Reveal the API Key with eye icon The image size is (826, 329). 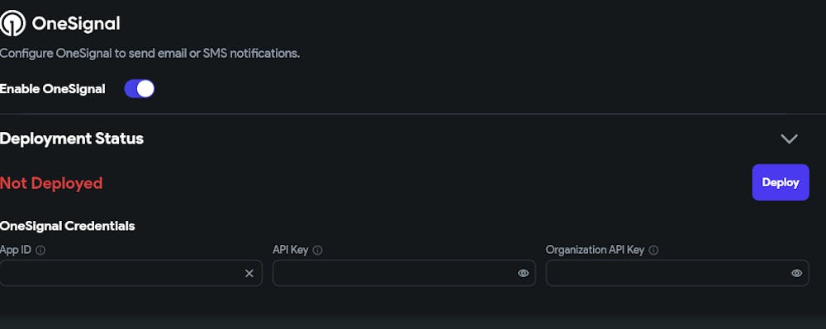click(x=523, y=273)
